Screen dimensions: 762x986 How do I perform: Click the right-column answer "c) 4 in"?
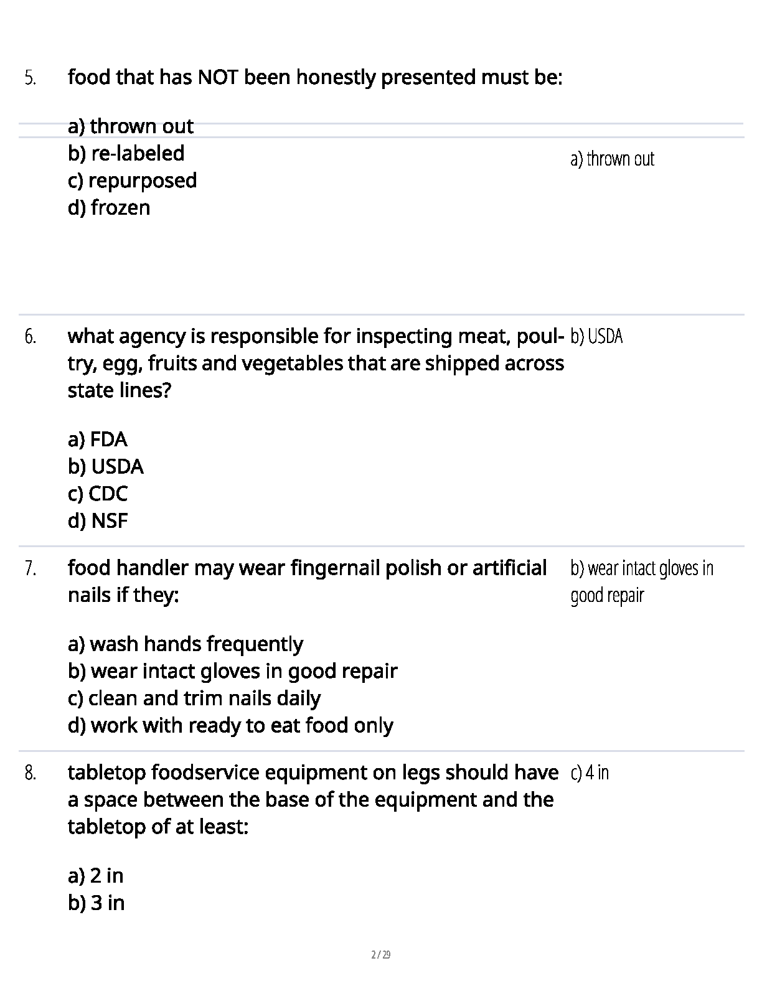click(589, 773)
